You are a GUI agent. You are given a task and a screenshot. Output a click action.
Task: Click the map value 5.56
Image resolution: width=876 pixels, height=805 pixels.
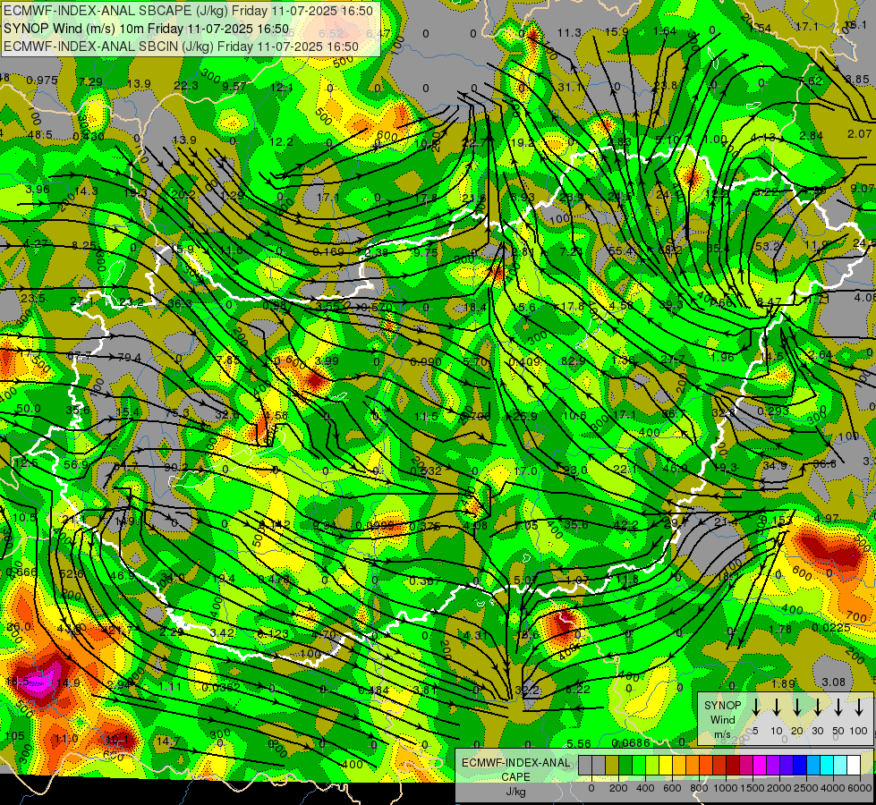coord(579,743)
